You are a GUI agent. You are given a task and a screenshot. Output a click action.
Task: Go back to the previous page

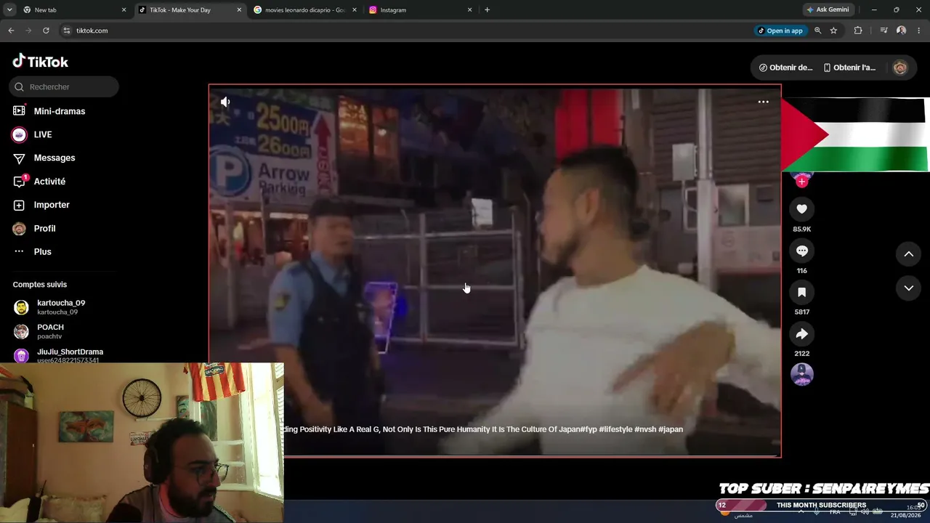(11, 31)
